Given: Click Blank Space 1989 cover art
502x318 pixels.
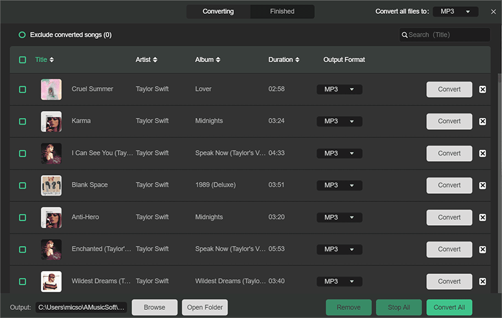Looking at the screenshot, I should click(51, 185).
